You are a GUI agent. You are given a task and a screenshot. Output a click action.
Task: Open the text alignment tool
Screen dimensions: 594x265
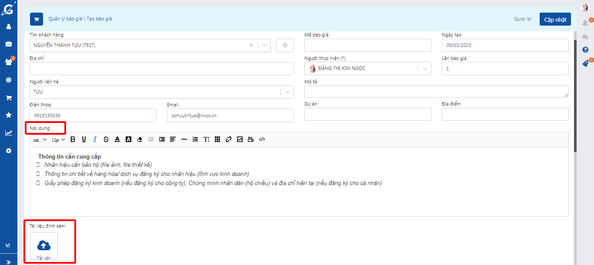coord(173,139)
